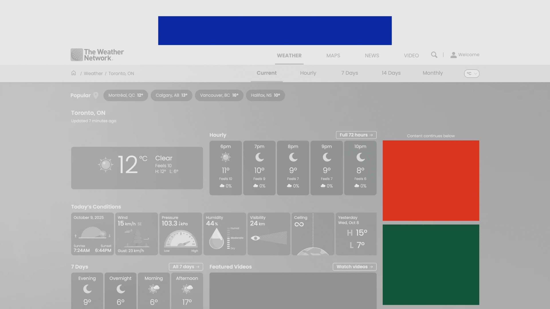Screen dimensions: 550x309
Task: Click the Watch videos button
Action: pos(354,267)
